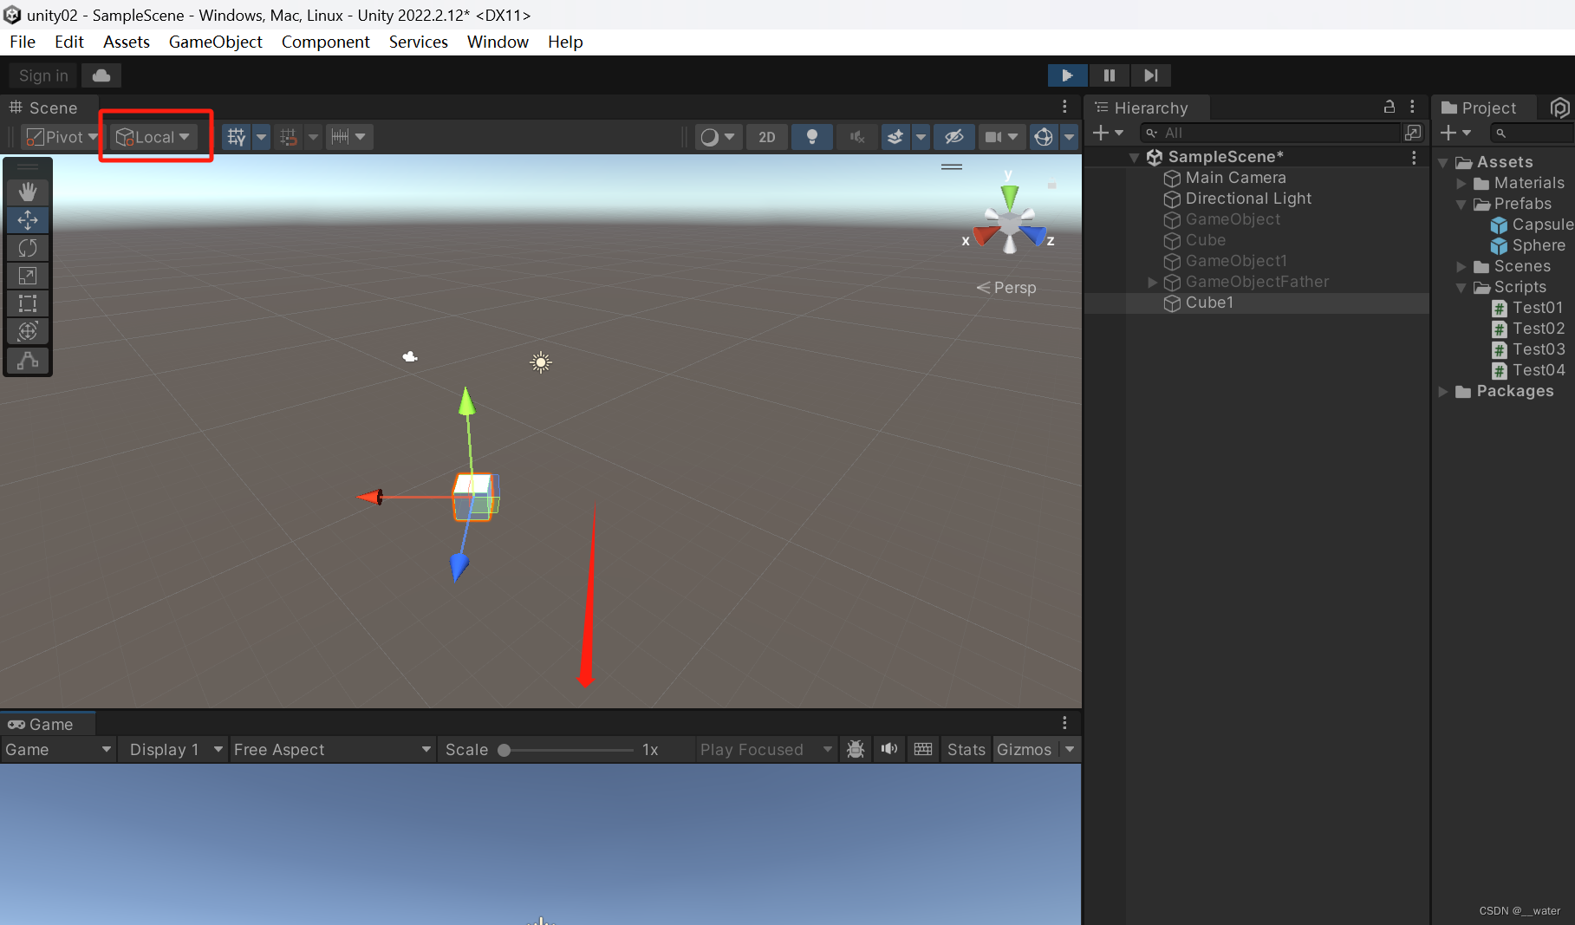The height and width of the screenshot is (925, 1575).
Task: Open the Window menu
Action: (498, 42)
